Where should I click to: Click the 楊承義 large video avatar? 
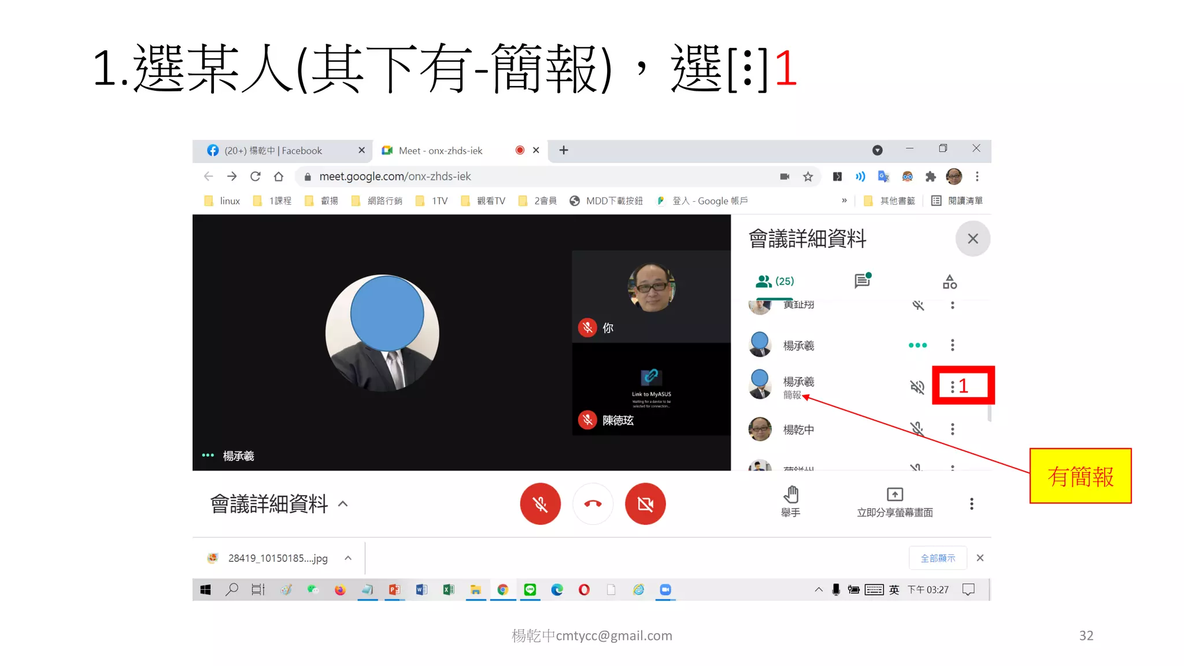click(x=382, y=333)
